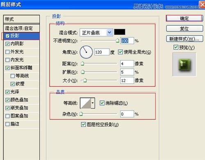Image resolution: width=205 pixels, height=160 pixels.
Task: Click the 新建样式 new style button
Action: pyautogui.click(x=184, y=39)
